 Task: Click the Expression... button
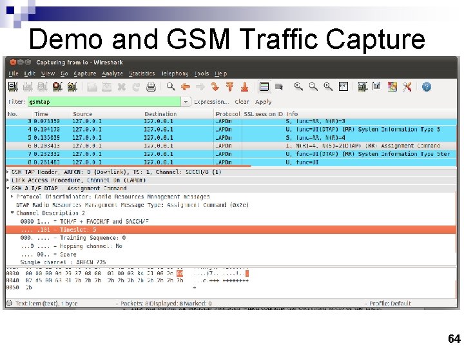[211, 102]
